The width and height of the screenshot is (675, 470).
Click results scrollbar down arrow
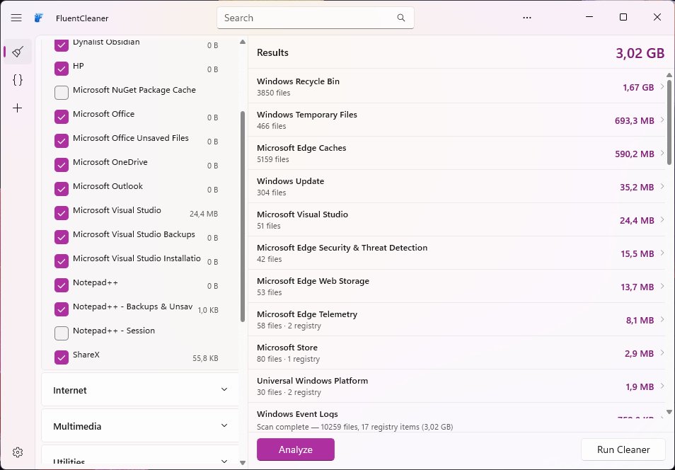(x=669, y=412)
